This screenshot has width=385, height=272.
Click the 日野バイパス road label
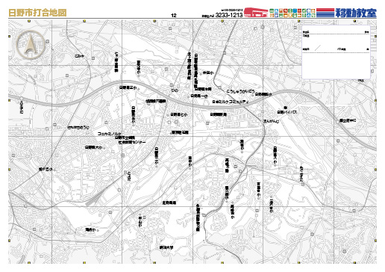(x=287, y=112)
